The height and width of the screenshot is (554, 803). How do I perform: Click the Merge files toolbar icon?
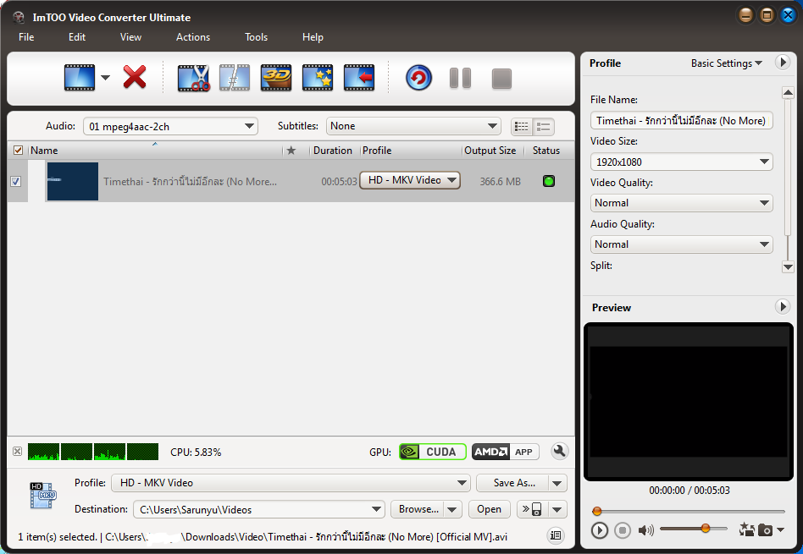[235, 78]
